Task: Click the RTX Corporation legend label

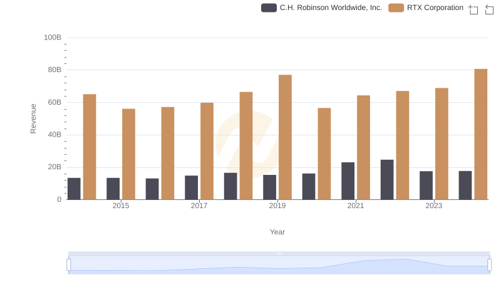Action: pyautogui.click(x=435, y=8)
